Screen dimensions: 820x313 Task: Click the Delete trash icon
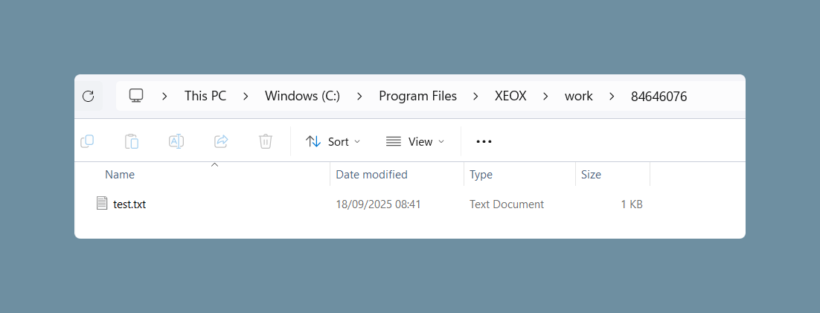[266, 141]
